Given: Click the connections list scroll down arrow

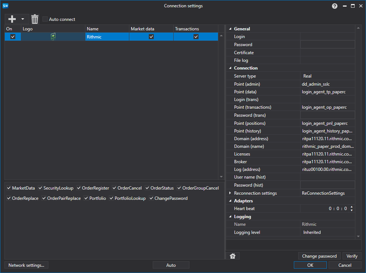Looking at the screenshot, I should pos(221,177).
